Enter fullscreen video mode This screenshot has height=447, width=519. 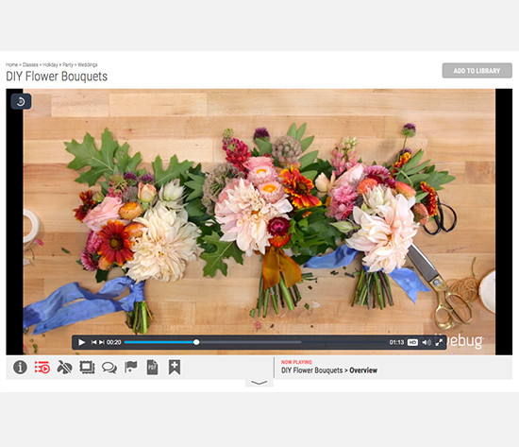(439, 342)
